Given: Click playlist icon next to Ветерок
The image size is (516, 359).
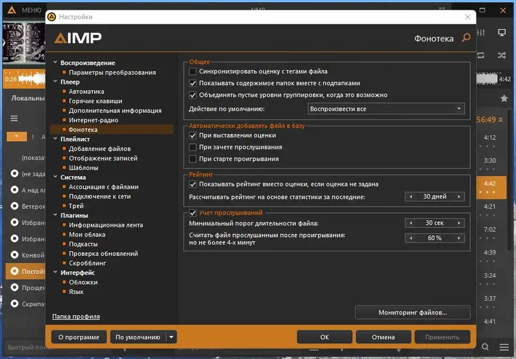Looking at the screenshot, I should pyautogui.click(x=14, y=206).
